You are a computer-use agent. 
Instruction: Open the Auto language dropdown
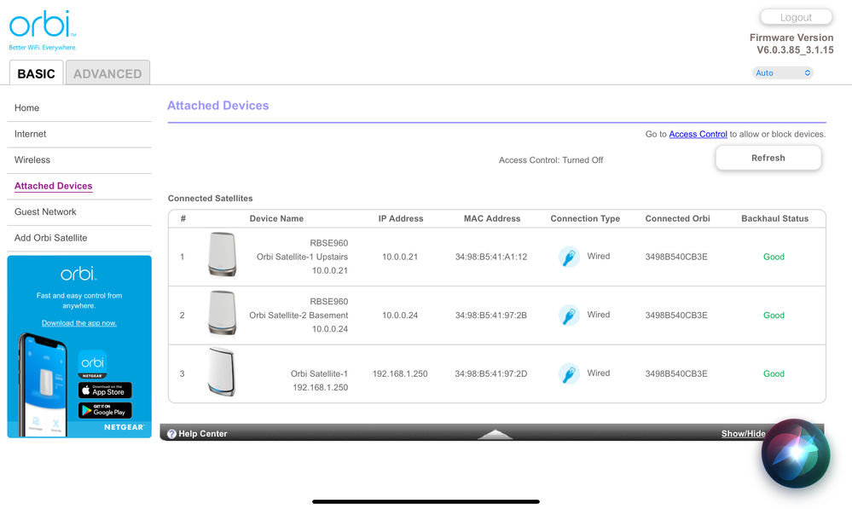[x=782, y=73]
